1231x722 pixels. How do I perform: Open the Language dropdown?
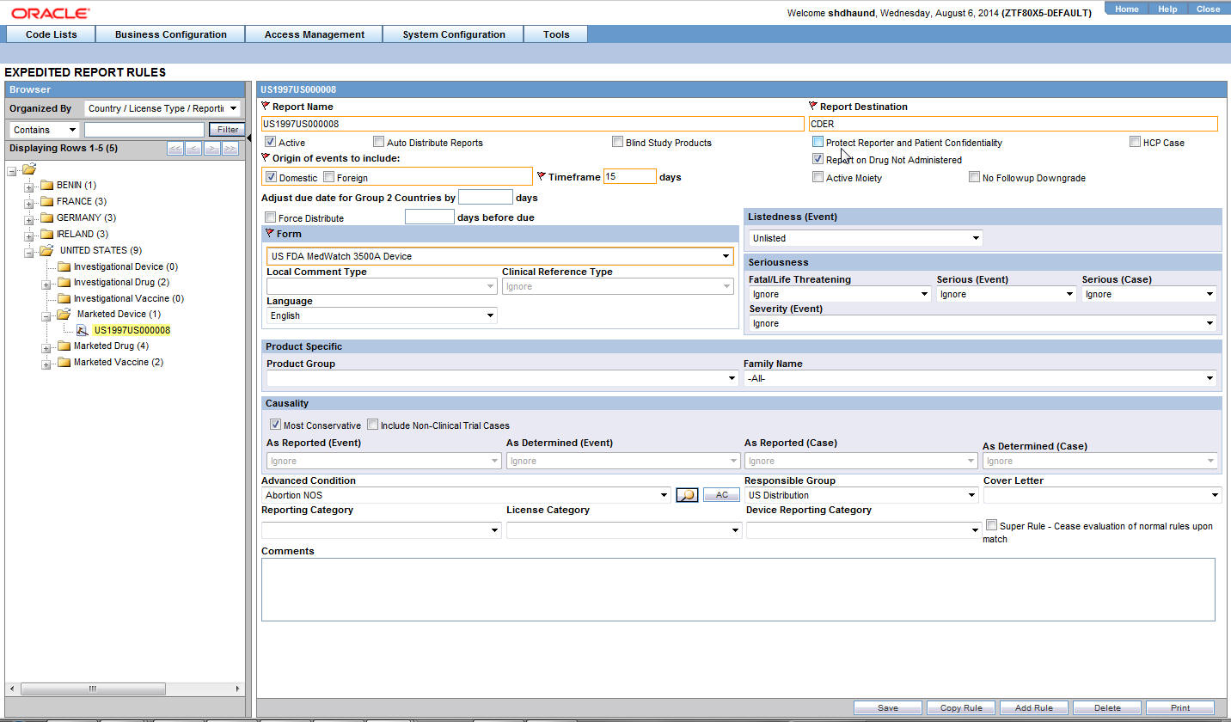(x=382, y=315)
